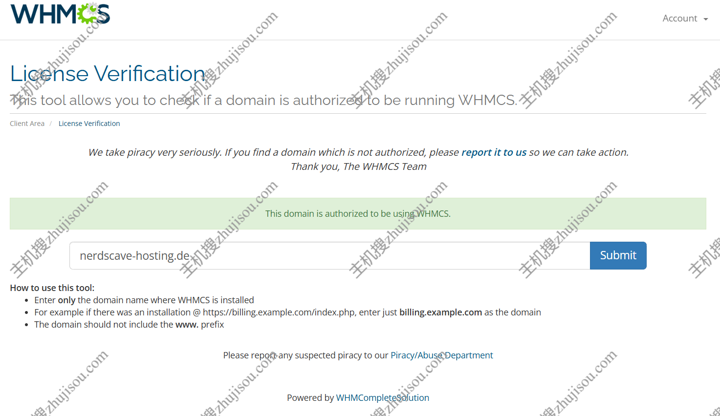Click License Verification breadcrumb

[x=89, y=124]
